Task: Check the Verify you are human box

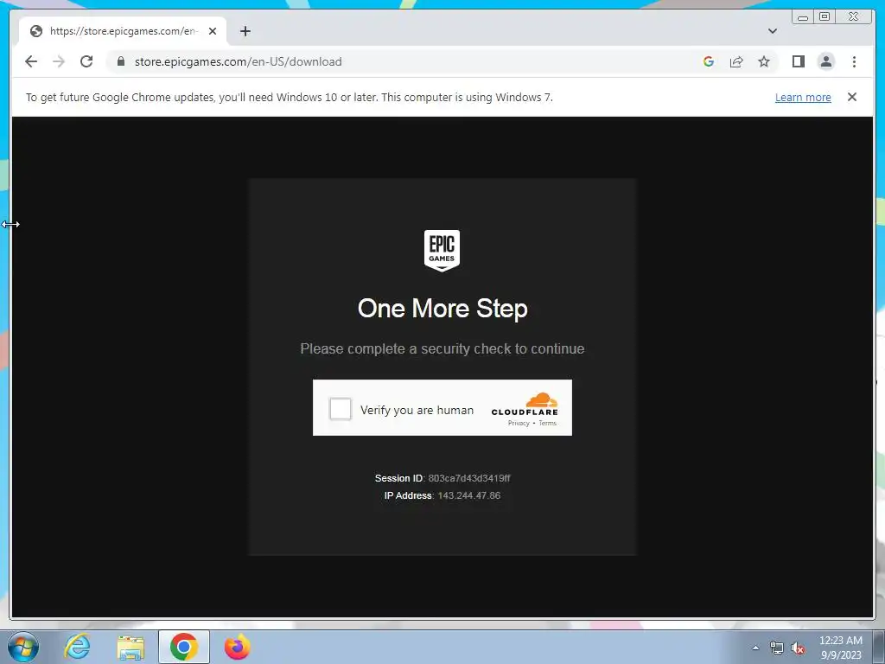Action: (341, 409)
